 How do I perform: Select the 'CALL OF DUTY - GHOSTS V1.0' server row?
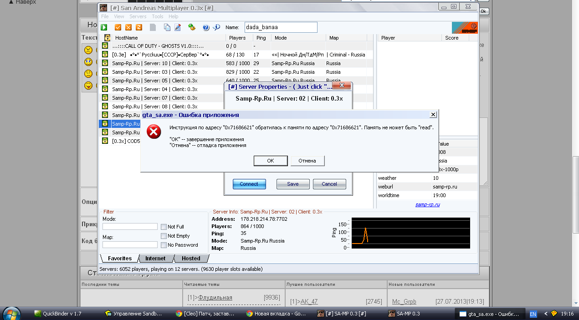coord(237,46)
